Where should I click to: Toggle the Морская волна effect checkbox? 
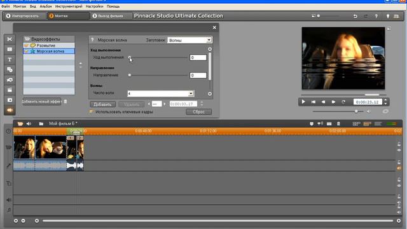coord(26,52)
